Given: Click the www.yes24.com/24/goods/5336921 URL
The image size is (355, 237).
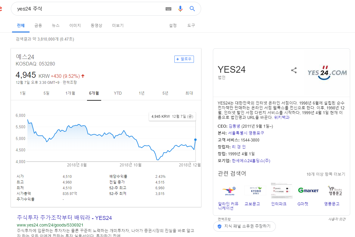Looking at the screenshot, I should click(x=50, y=225).
